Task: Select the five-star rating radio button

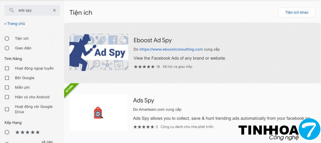Action: pos(7,132)
